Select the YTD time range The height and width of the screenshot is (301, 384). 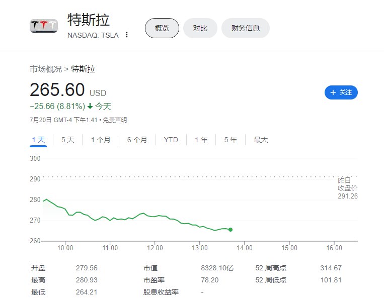coord(171,140)
